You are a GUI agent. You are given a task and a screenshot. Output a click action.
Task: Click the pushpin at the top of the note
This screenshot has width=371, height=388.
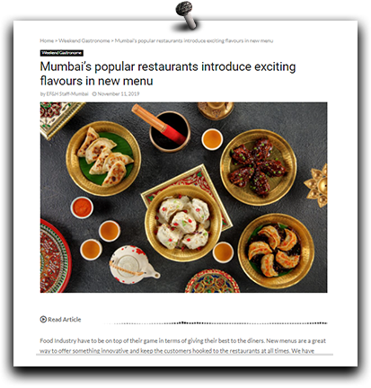186,15
